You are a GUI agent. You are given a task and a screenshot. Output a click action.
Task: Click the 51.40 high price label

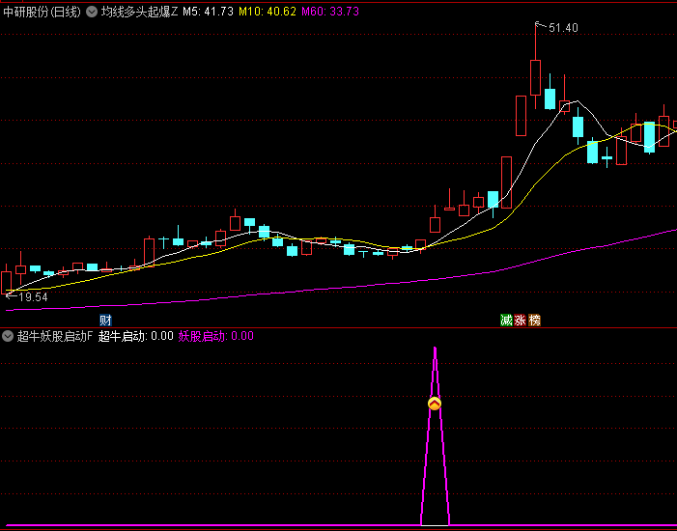click(x=563, y=28)
